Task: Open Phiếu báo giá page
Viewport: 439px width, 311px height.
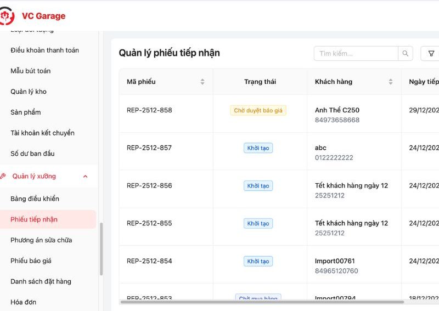Action: pos(31,261)
